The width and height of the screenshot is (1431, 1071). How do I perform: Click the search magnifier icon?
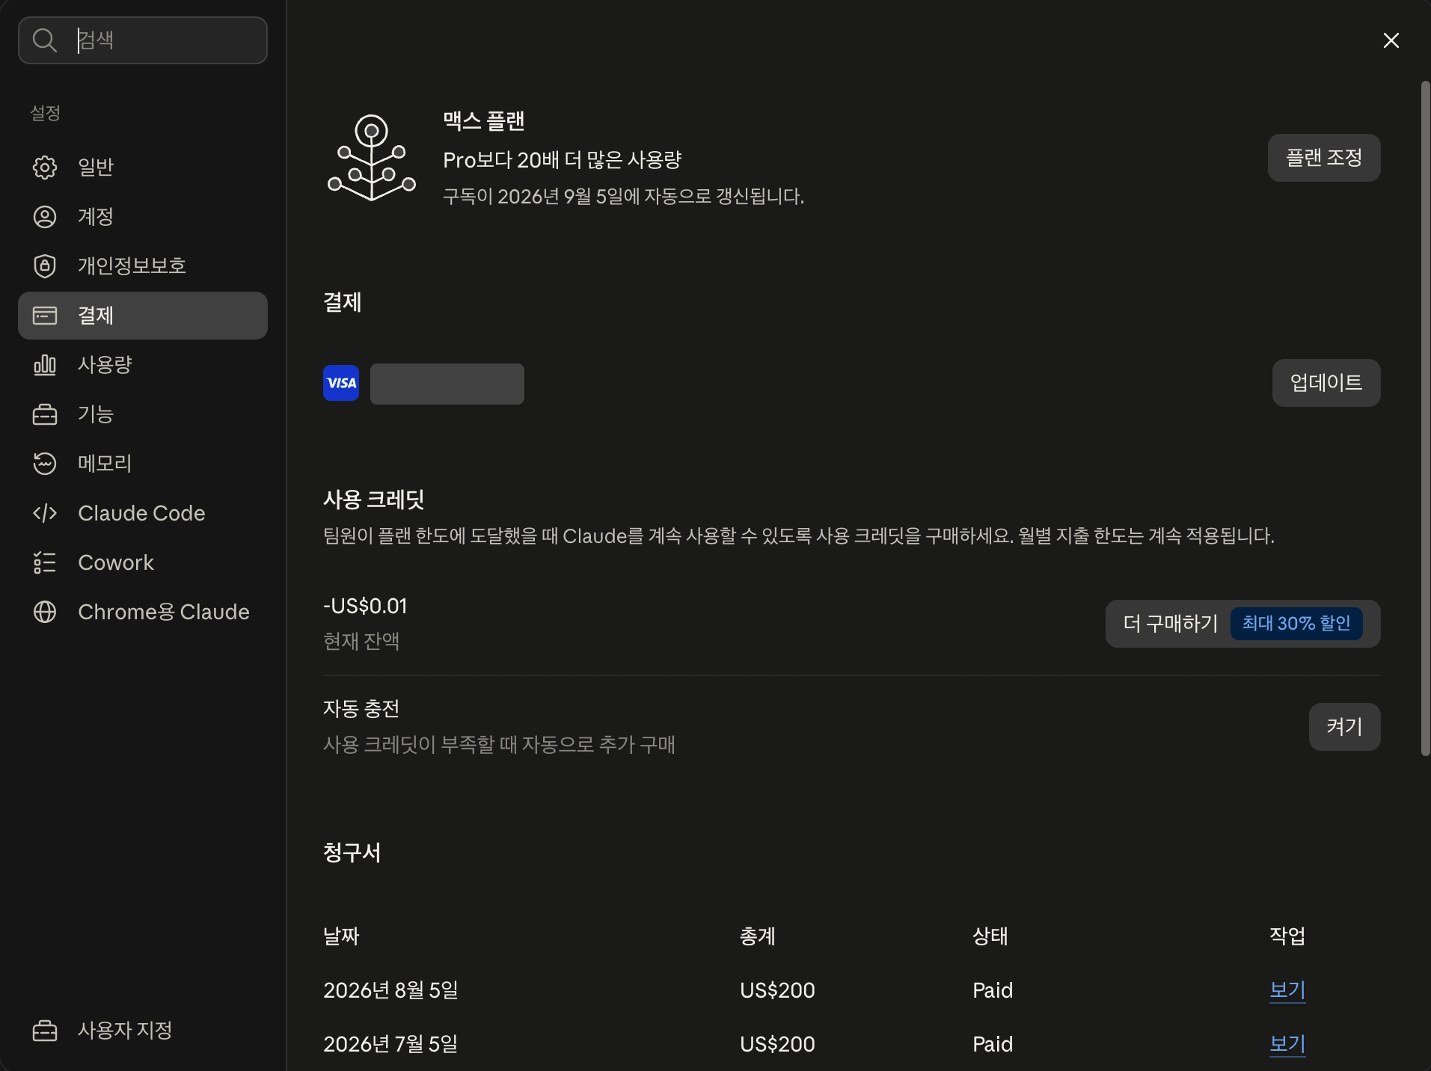[45, 40]
